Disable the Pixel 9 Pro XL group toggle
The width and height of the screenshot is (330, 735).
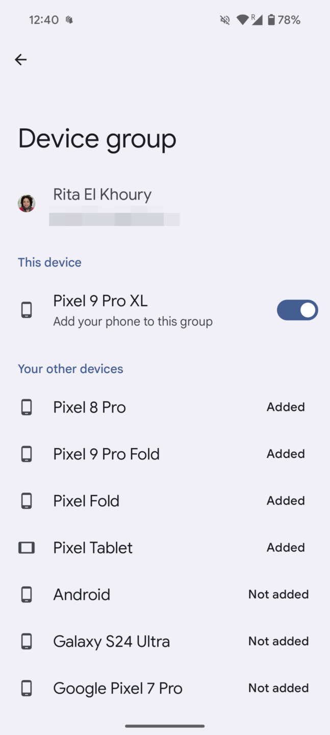297,310
